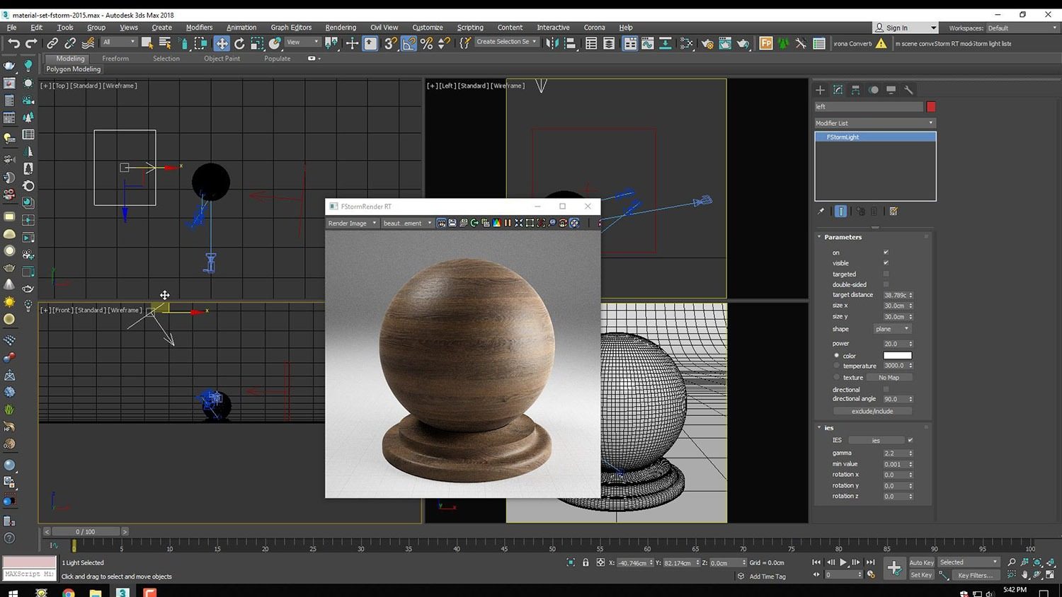Select the 'temperature' radio button

(x=837, y=366)
